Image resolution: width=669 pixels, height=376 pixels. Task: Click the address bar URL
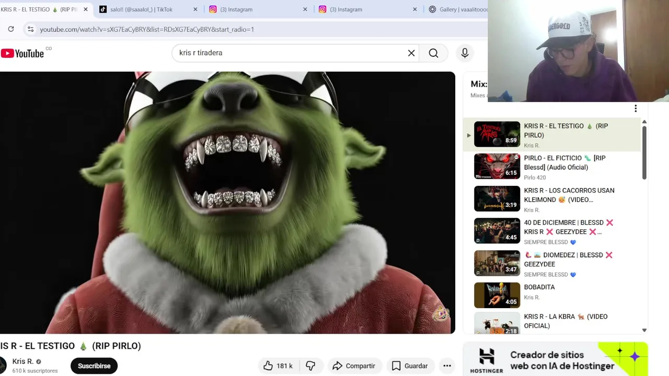click(x=147, y=29)
